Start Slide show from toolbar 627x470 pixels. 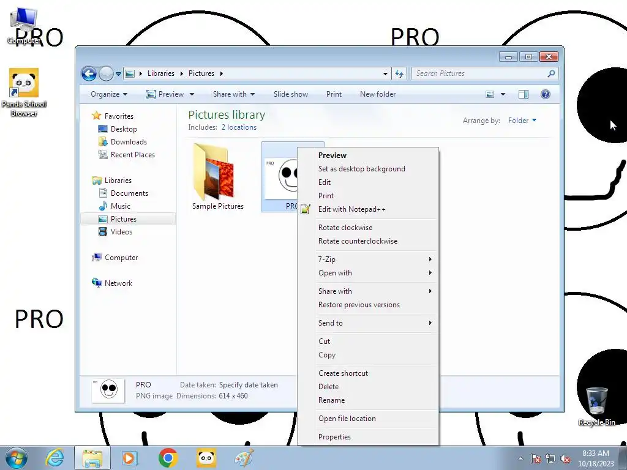(x=291, y=94)
